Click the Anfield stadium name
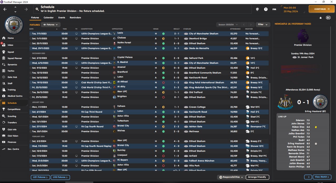The image size is (336, 183). click(193, 156)
